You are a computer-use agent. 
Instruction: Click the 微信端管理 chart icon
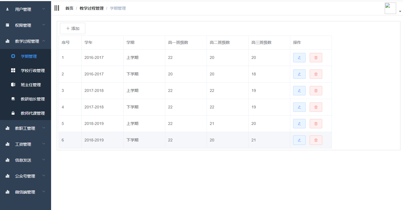pyautogui.click(x=7, y=192)
